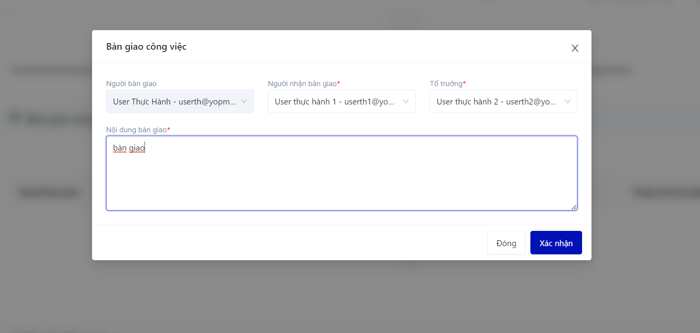Open the User thực hành 1 combo box
The image size is (700, 333).
coord(334,102)
